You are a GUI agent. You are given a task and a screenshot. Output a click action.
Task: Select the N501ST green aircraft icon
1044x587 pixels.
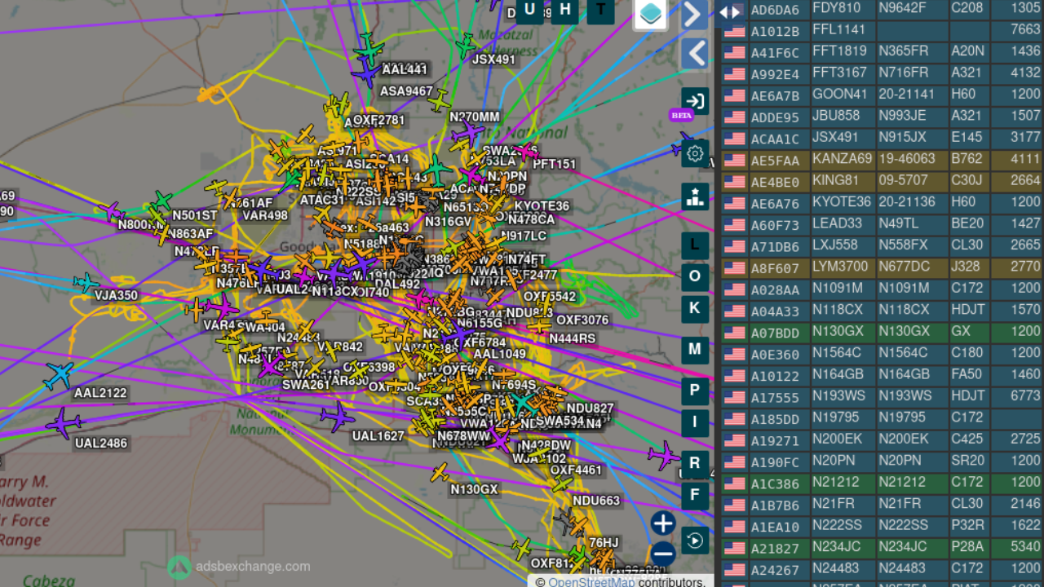coord(161,201)
